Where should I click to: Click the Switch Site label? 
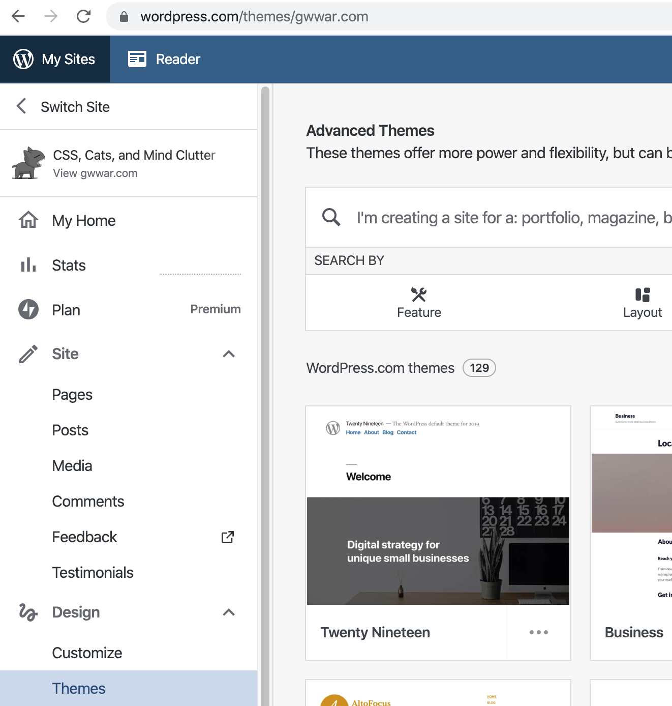tap(75, 107)
